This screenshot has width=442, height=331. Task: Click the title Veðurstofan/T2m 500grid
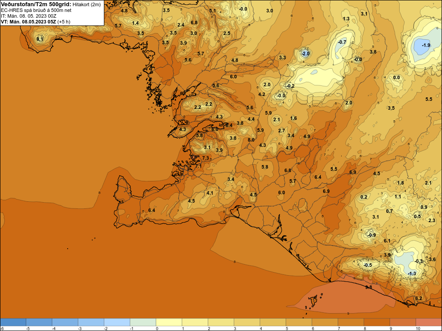click(x=36, y=4)
